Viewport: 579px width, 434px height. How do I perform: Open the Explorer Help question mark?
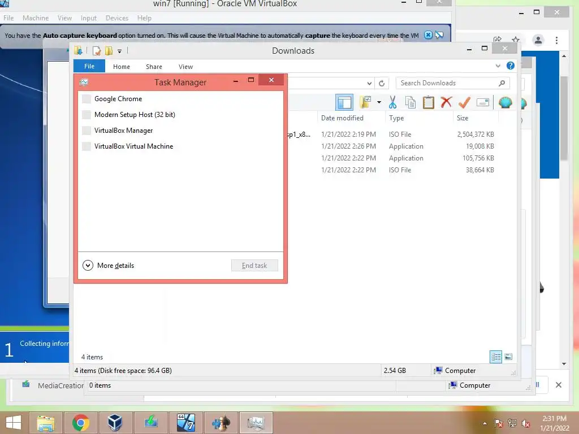pos(511,66)
